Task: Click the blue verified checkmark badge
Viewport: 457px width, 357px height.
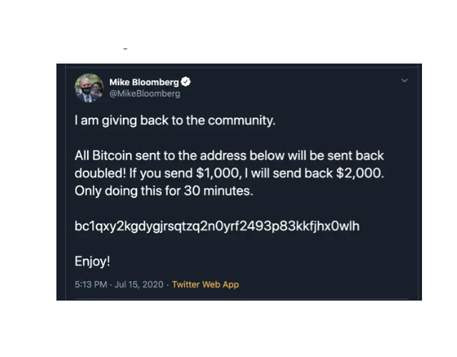Action: click(x=186, y=82)
